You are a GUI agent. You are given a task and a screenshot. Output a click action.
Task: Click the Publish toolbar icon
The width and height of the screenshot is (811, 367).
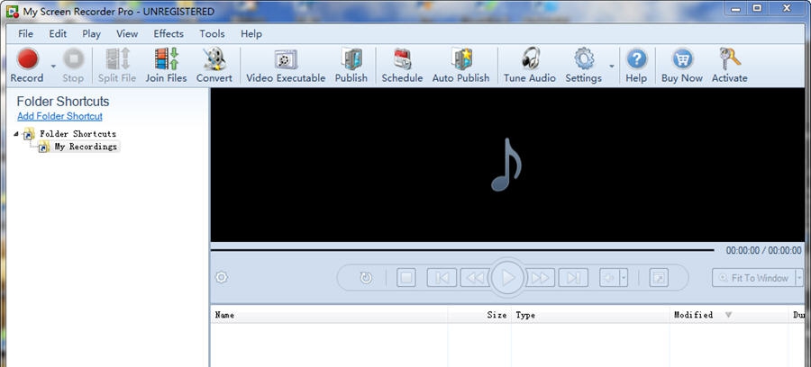coord(351,65)
